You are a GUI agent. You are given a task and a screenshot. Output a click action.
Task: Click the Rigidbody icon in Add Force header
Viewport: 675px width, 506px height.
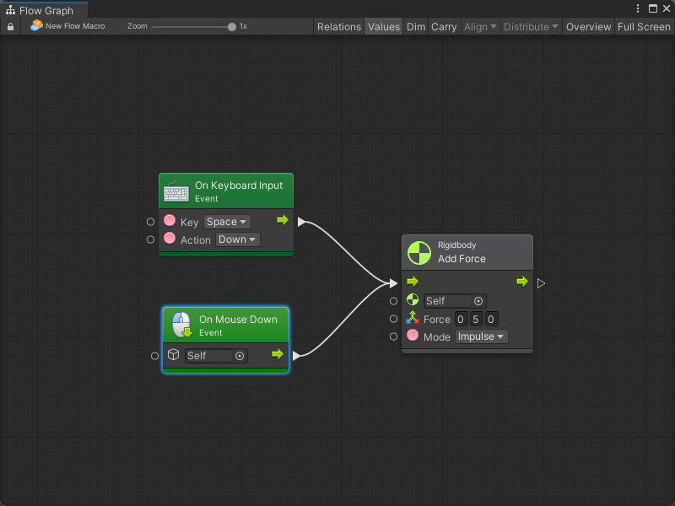pyautogui.click(x=419, y=252)
